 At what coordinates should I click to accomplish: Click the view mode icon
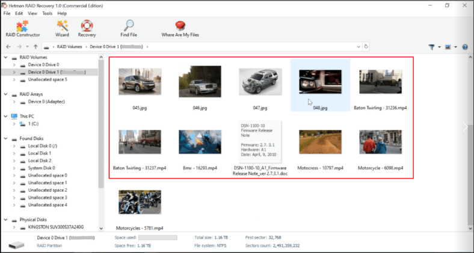point(448,47)
